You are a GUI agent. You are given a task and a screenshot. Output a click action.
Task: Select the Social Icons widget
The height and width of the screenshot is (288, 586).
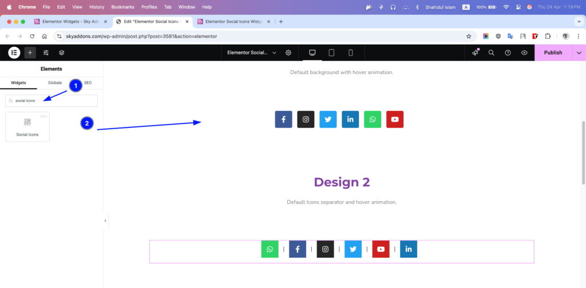tap(27, 127)
